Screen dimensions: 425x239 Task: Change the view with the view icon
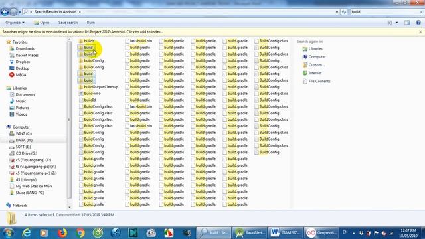(x=390, y=23)
